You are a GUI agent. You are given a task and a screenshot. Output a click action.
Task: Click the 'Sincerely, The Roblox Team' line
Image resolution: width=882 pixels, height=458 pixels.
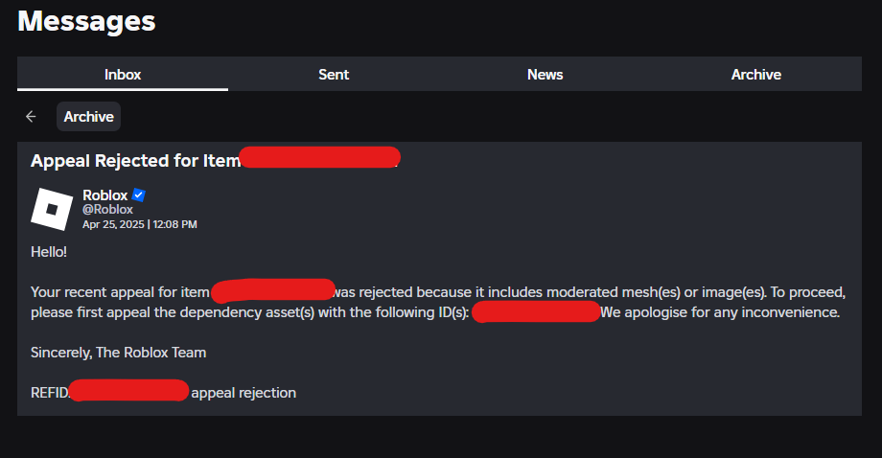(x=118, y=352)
